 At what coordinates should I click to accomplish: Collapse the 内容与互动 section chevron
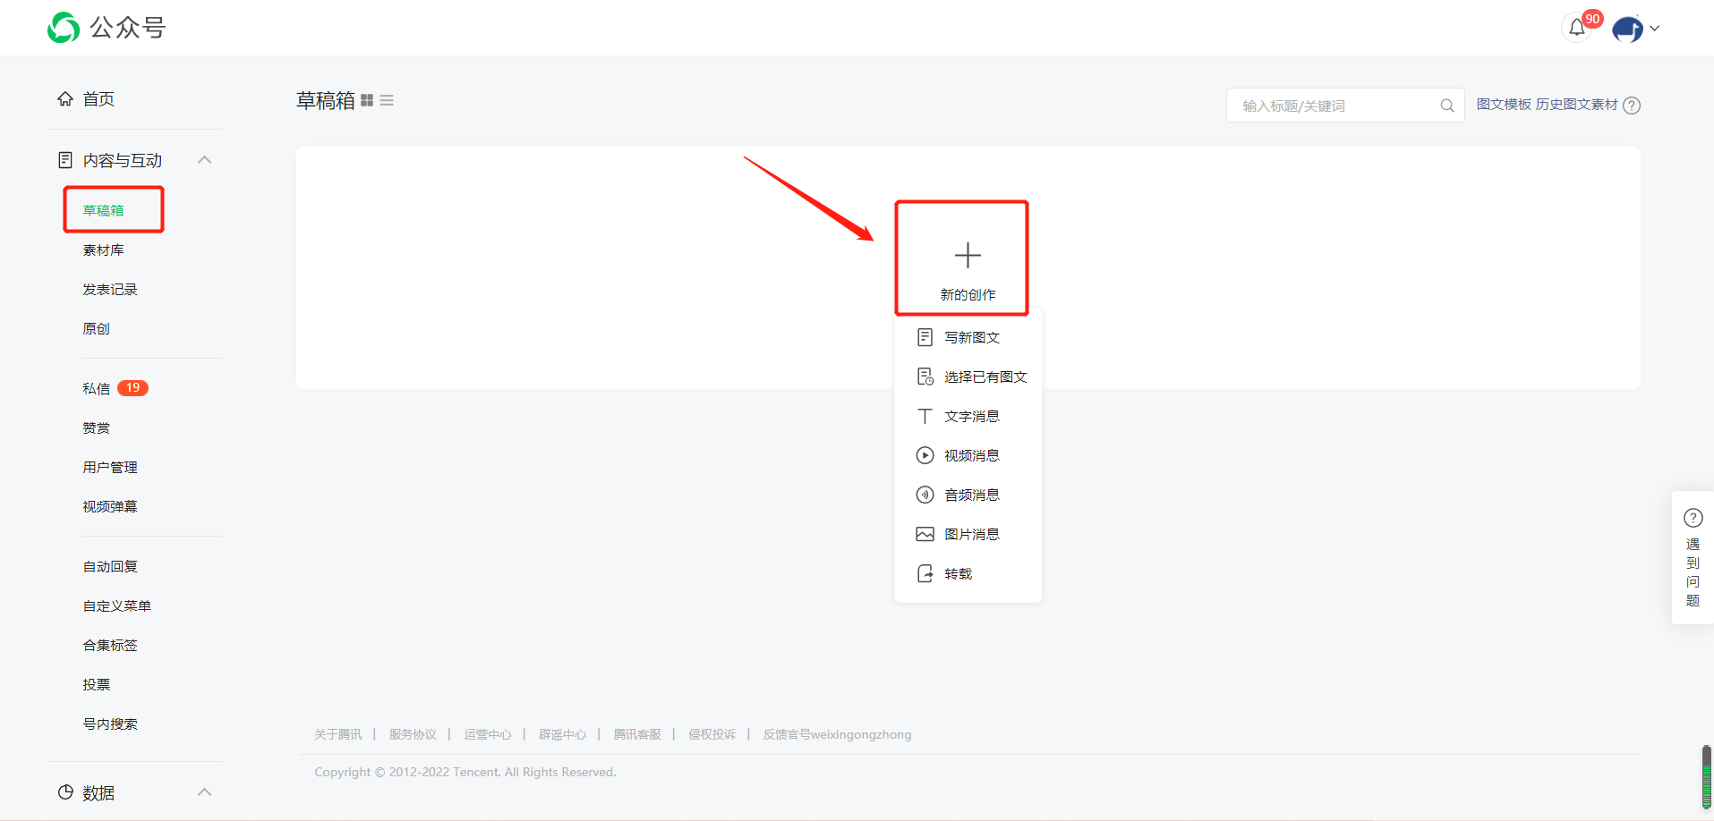(205, 160)
